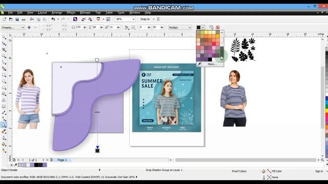Click the Summer Sale banner thumbnail on canvas
Image resolution: width=328 pixels, height=184 pixels.
click(x=167, y=98)
